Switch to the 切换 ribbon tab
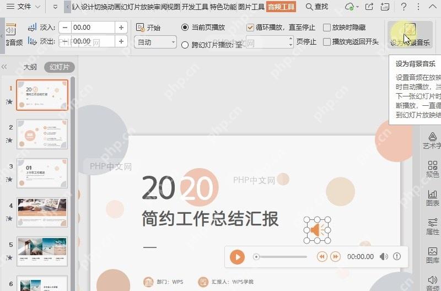 click(x=100, y=7)
